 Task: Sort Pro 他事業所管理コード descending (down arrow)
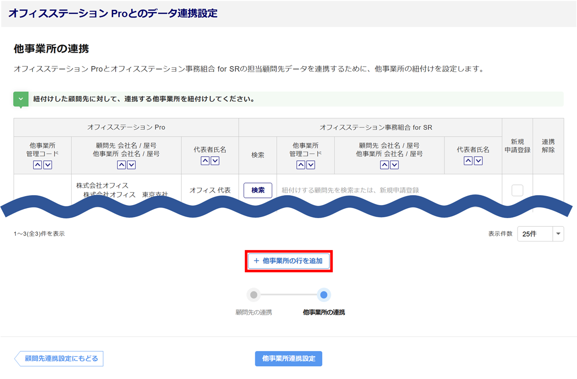tap(47, 165)
